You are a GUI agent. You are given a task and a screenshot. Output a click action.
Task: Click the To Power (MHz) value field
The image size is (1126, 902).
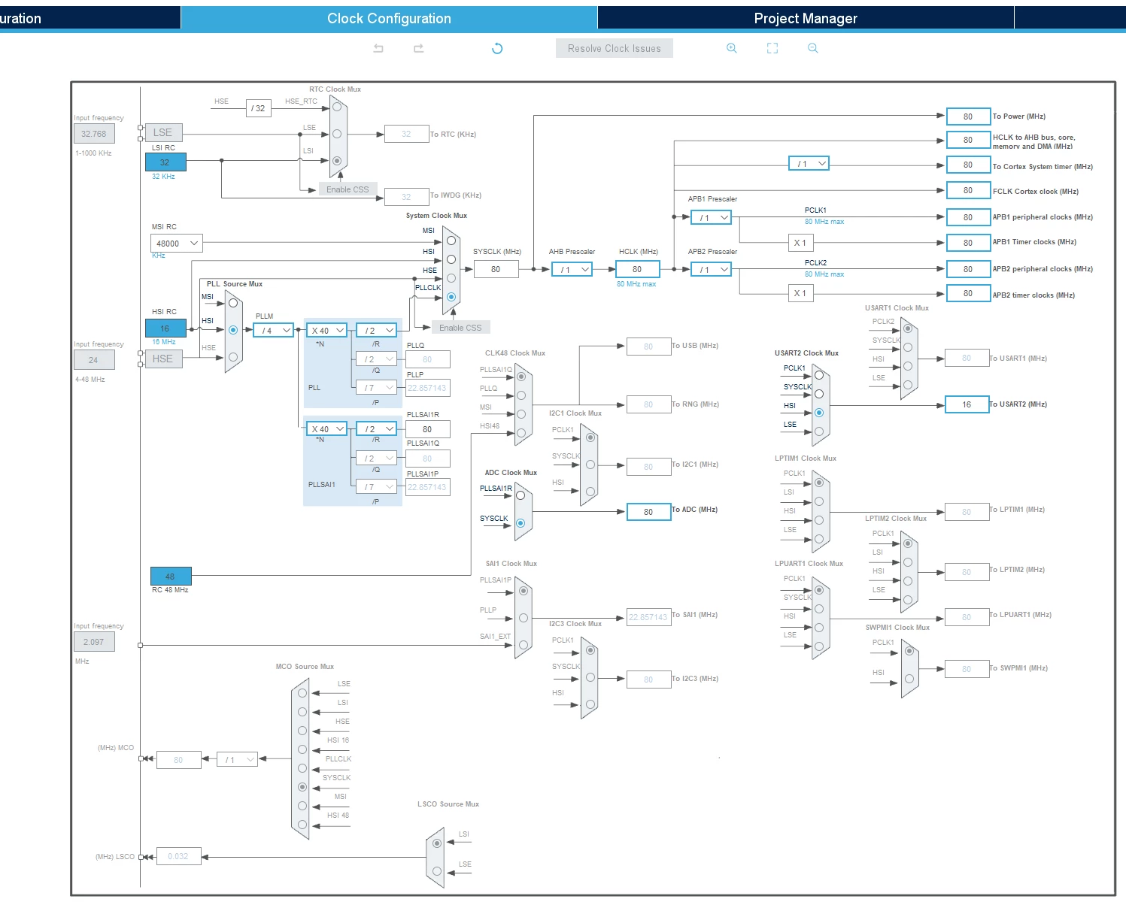[968, 117]
